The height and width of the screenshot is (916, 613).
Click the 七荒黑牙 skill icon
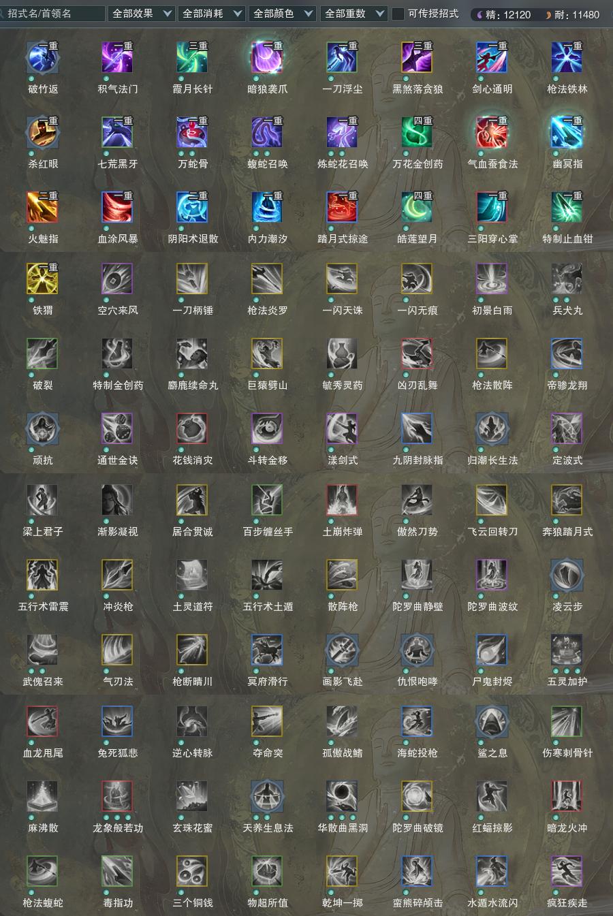117,132
